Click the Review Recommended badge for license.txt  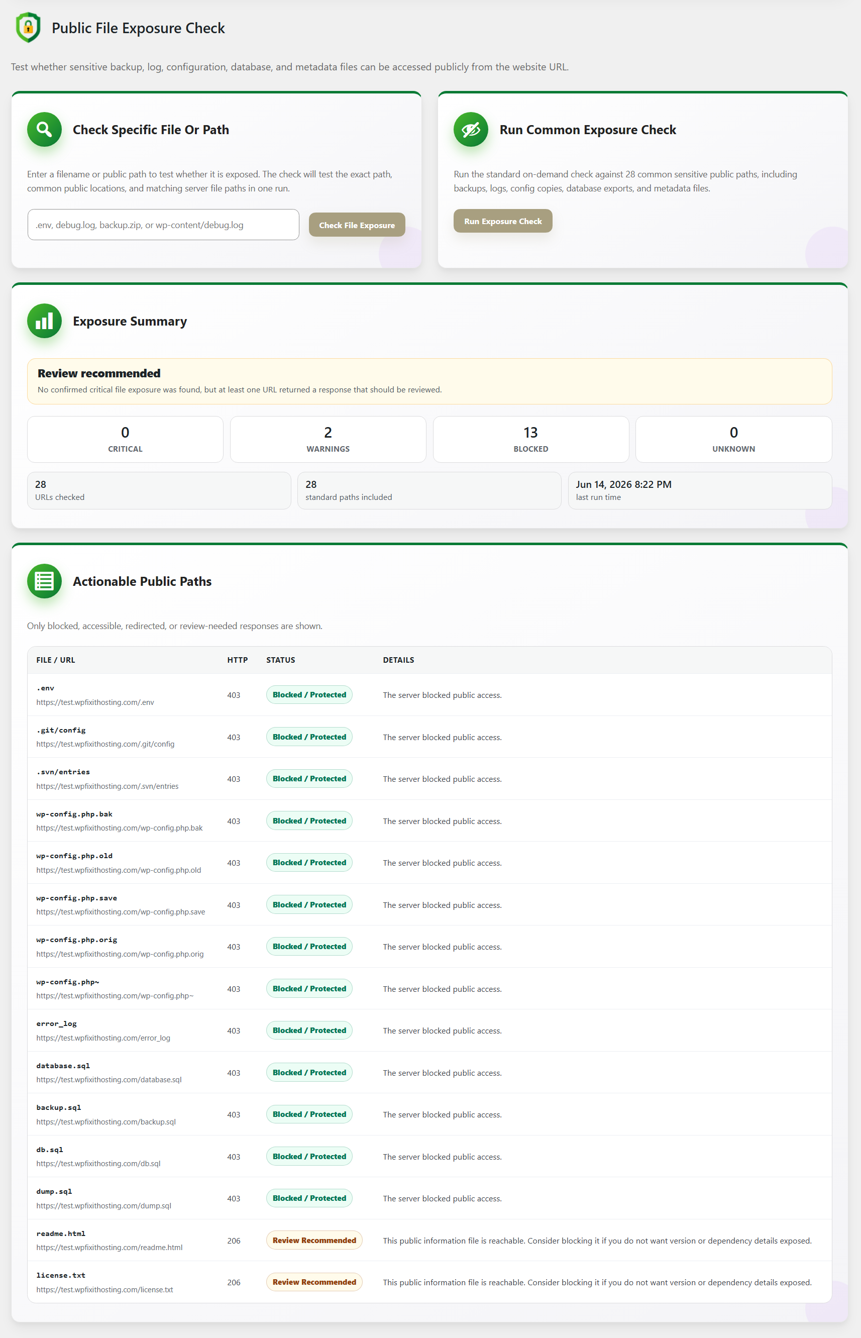click(314, 1282)
